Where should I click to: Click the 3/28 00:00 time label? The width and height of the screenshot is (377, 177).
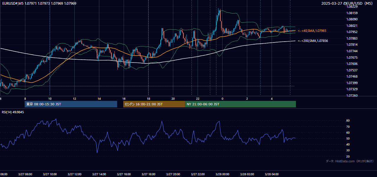(x=222, y=174)
